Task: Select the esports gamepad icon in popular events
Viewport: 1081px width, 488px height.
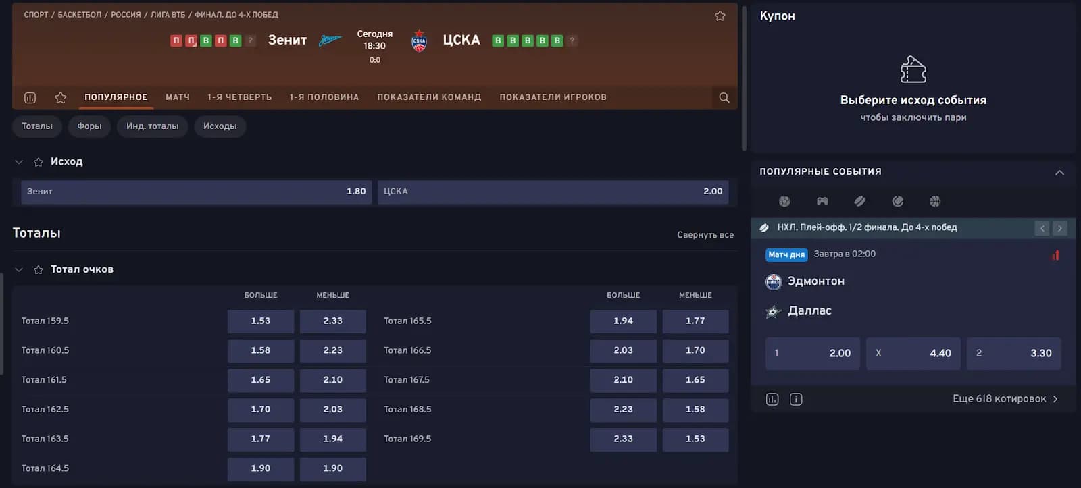Action: [822, 201]
